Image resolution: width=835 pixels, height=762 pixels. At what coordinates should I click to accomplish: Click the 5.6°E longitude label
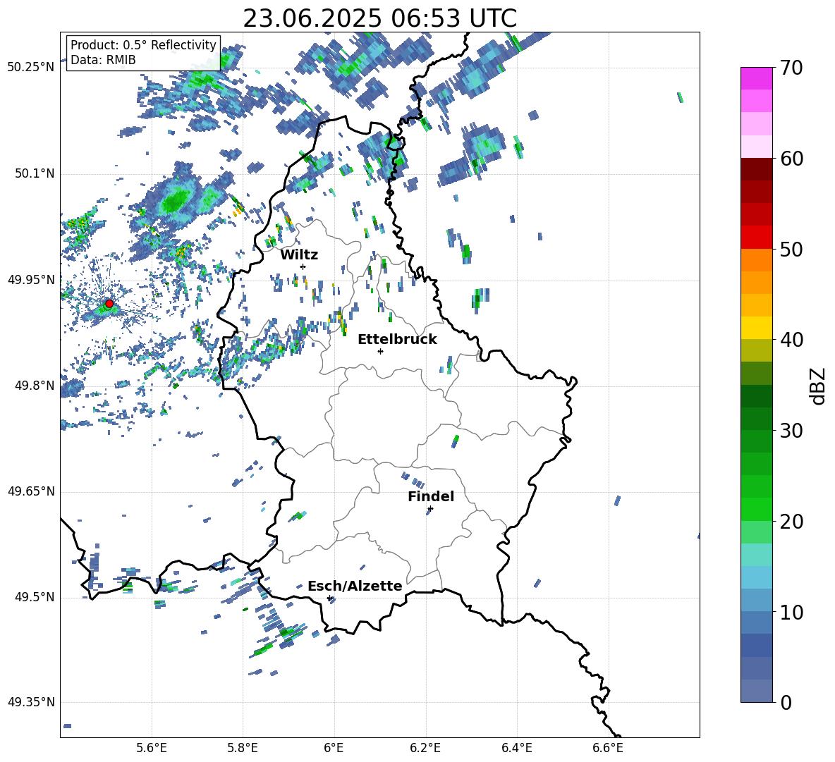tap(152, 748)
